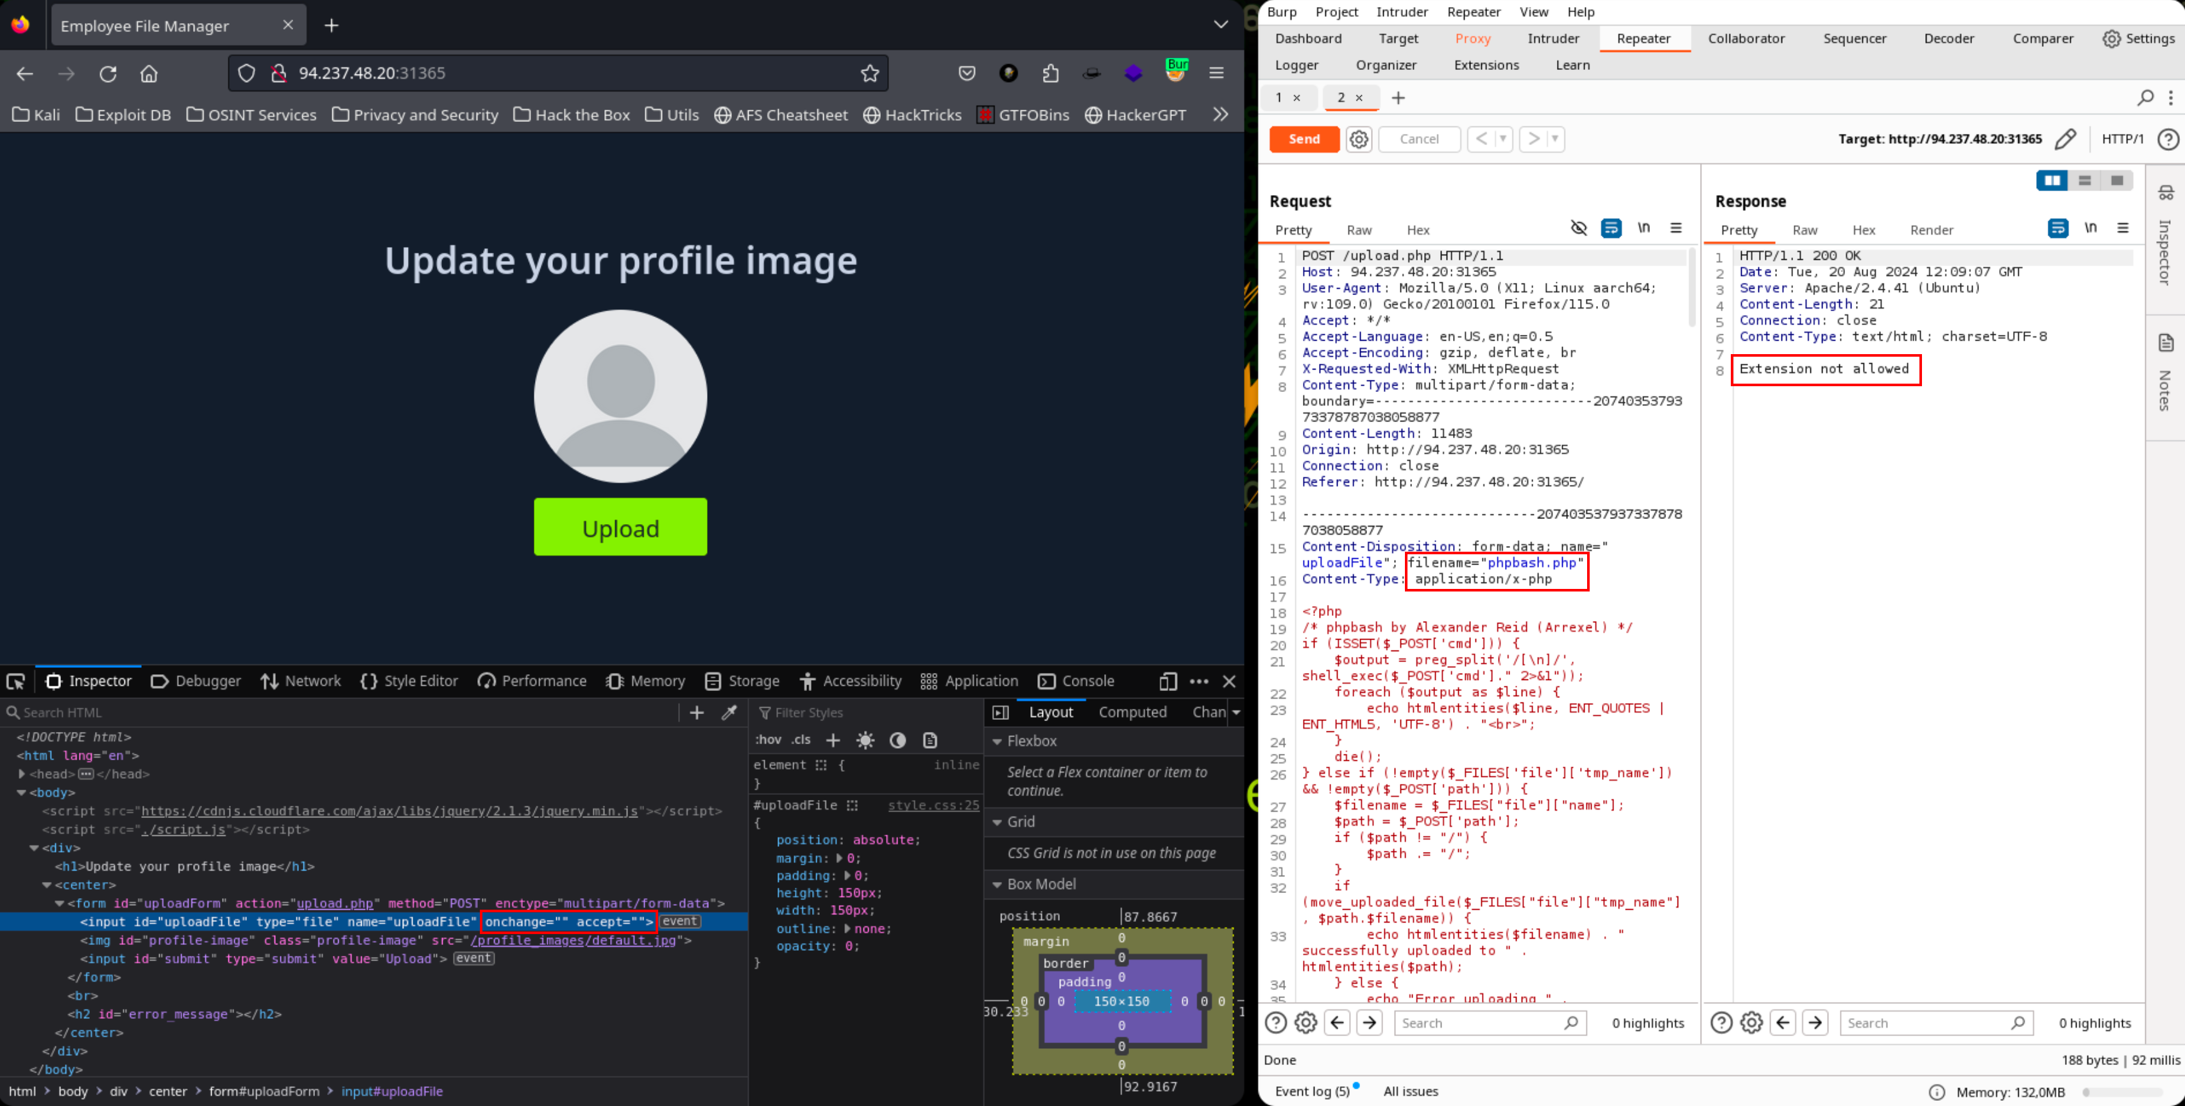The image size is (2185, 1106).
Task: Expand the head element in the HTML tree
Action: 21,774
